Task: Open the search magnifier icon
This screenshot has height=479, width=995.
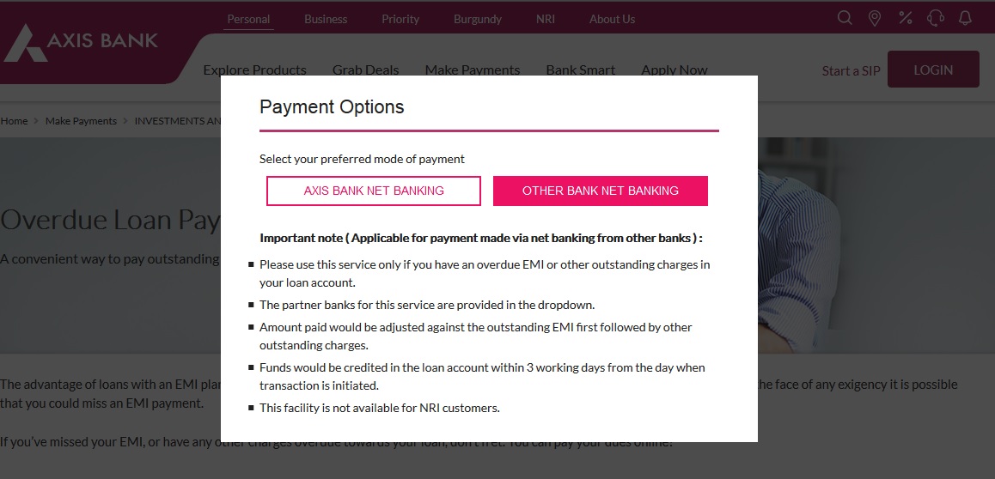Action: [845, 18]
